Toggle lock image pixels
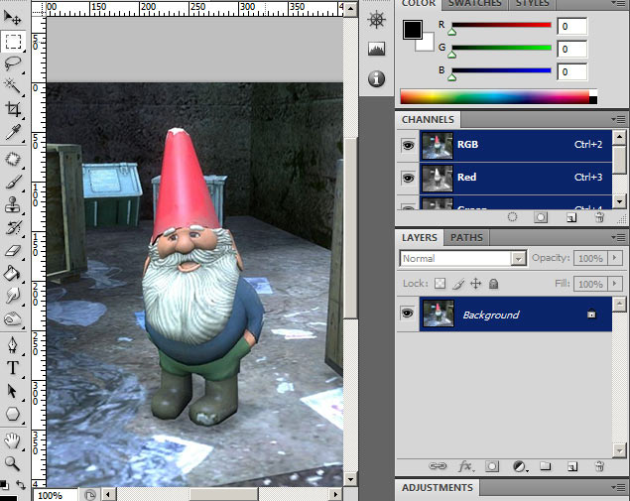The image size is (630, 501). 458,284
